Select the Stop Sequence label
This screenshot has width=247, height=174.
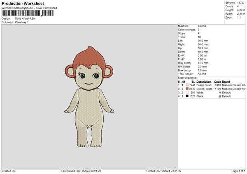pos(187,77)
